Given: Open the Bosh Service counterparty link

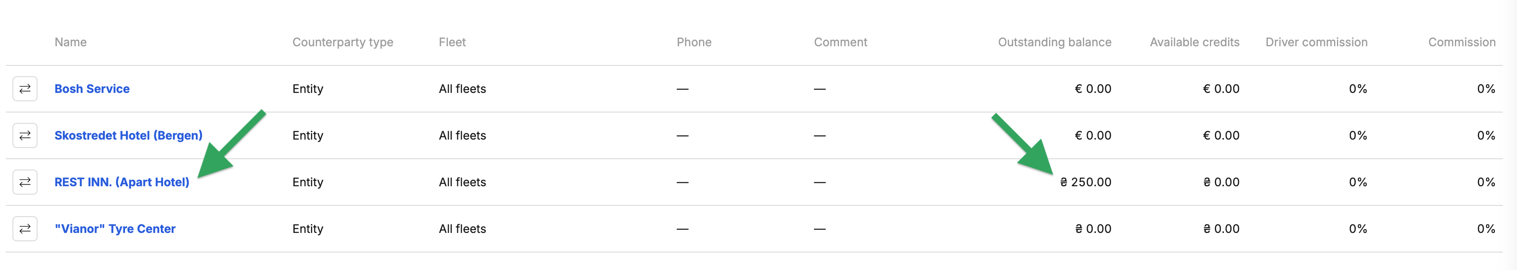Looking at the screenshot, I should pyautogui.click(x=92, y=89).
